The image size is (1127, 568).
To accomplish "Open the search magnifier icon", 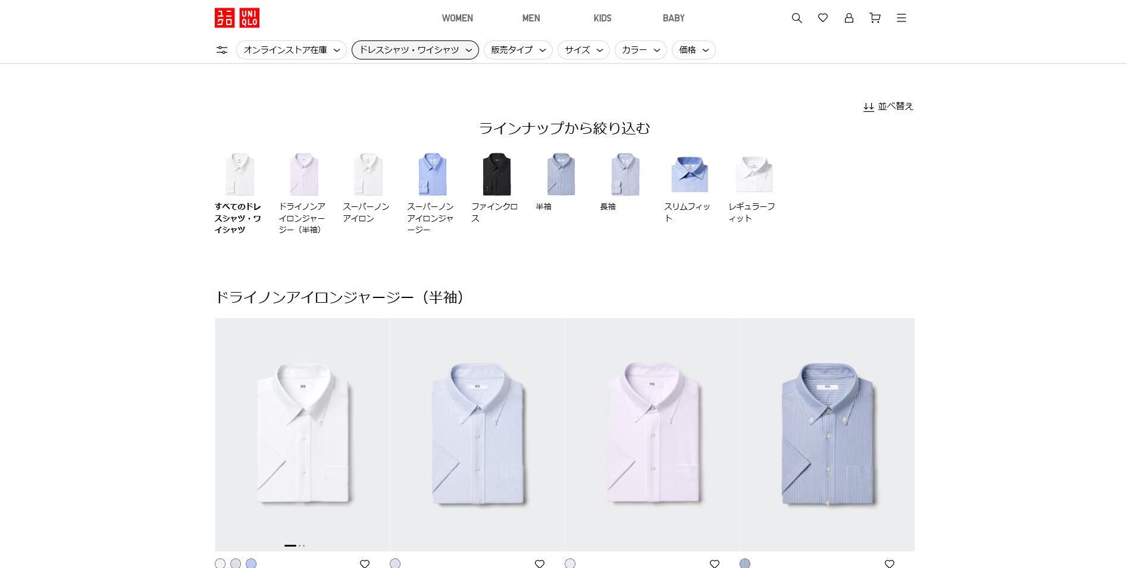I will (x=797, y=18).
